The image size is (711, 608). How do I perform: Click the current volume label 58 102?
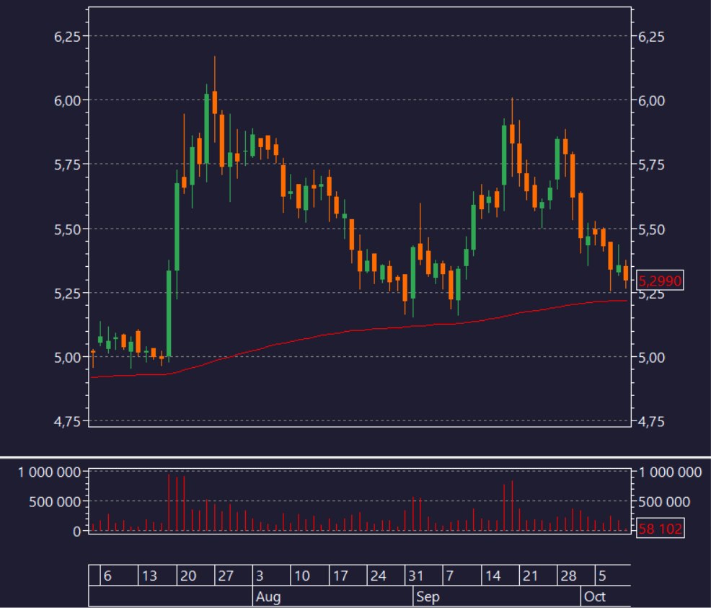(661, 528)
